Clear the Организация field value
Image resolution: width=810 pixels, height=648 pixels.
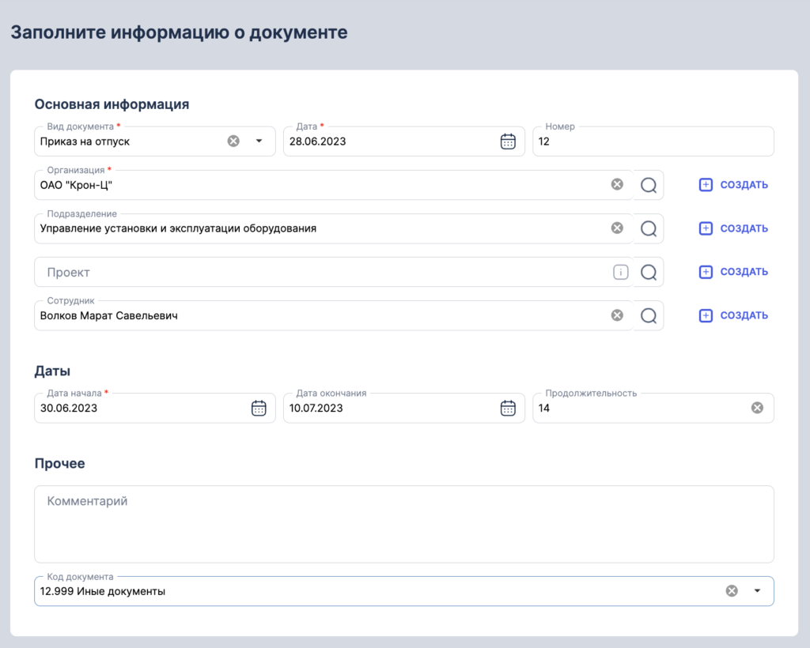(x=617, y=184)
